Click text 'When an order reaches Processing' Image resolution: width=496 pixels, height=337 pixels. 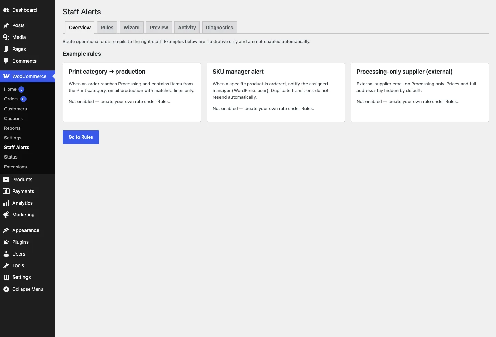coord(105,84)
